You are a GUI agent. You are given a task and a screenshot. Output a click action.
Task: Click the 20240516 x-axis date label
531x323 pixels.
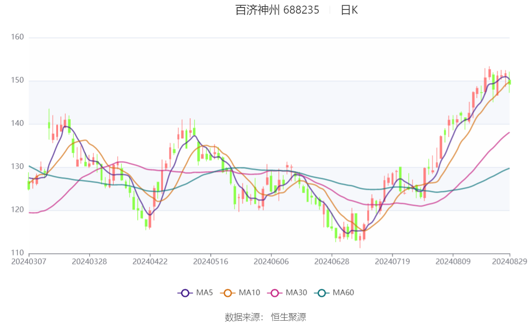(211, 262)
